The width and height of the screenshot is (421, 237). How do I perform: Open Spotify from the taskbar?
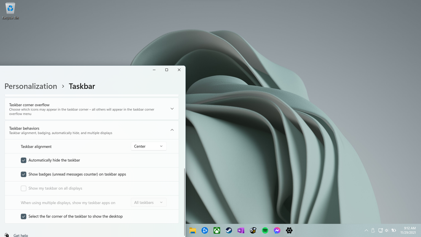click(265, 231)
